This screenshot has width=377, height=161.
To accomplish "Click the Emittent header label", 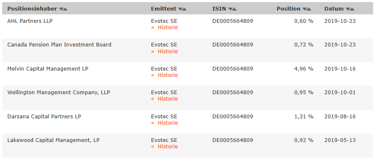I will click(x=164, y=9).
